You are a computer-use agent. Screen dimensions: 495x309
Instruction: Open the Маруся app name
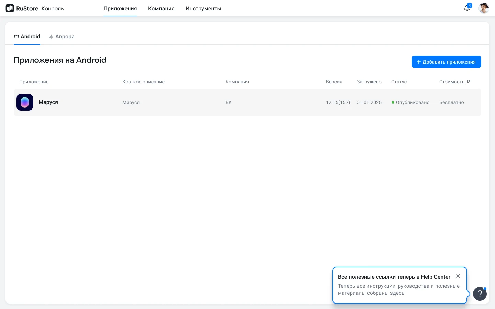[48, 102]
